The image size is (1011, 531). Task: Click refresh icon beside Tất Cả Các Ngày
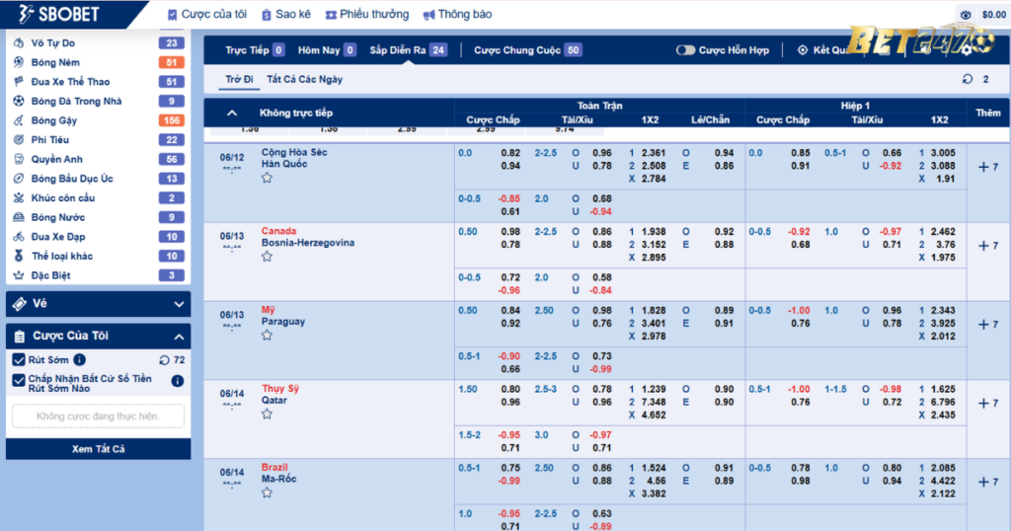[968, 79]
